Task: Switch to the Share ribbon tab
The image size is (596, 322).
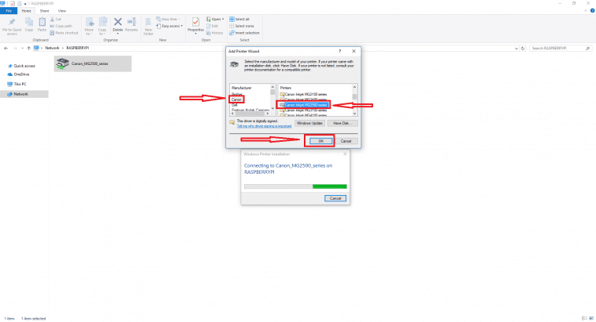Action: [x=45, y=11]
